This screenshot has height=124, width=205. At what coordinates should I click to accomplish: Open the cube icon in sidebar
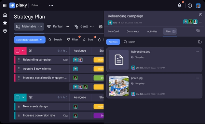pyautogui.click(x=5, y=31)
